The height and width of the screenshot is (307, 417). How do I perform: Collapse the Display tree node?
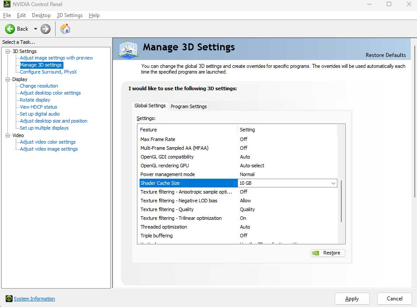[8, 79]
